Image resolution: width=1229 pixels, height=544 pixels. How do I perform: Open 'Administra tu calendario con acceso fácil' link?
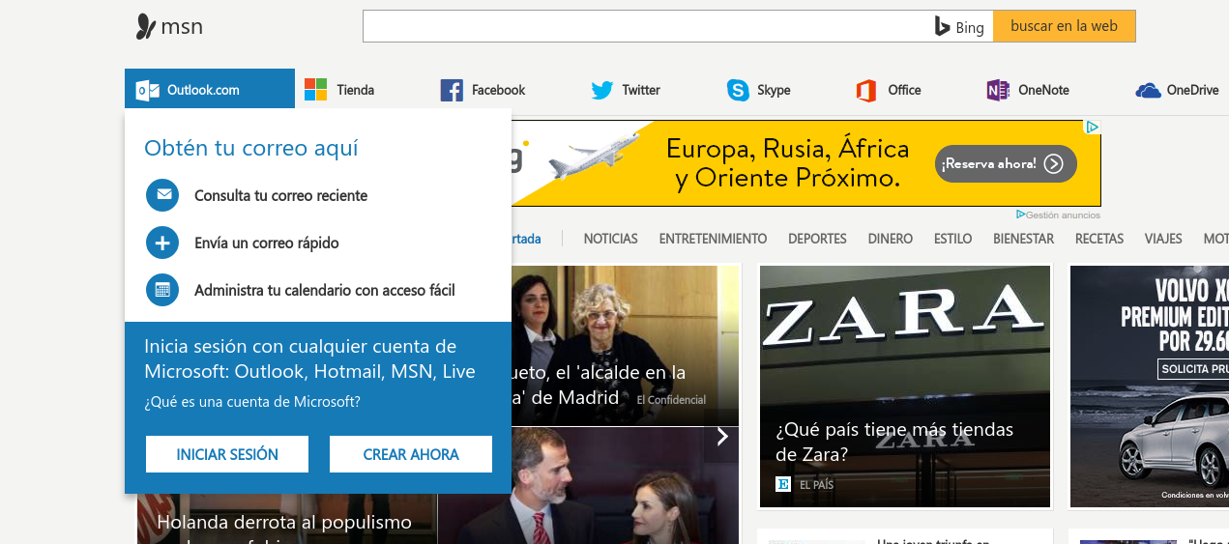click(x=325, y=290)
